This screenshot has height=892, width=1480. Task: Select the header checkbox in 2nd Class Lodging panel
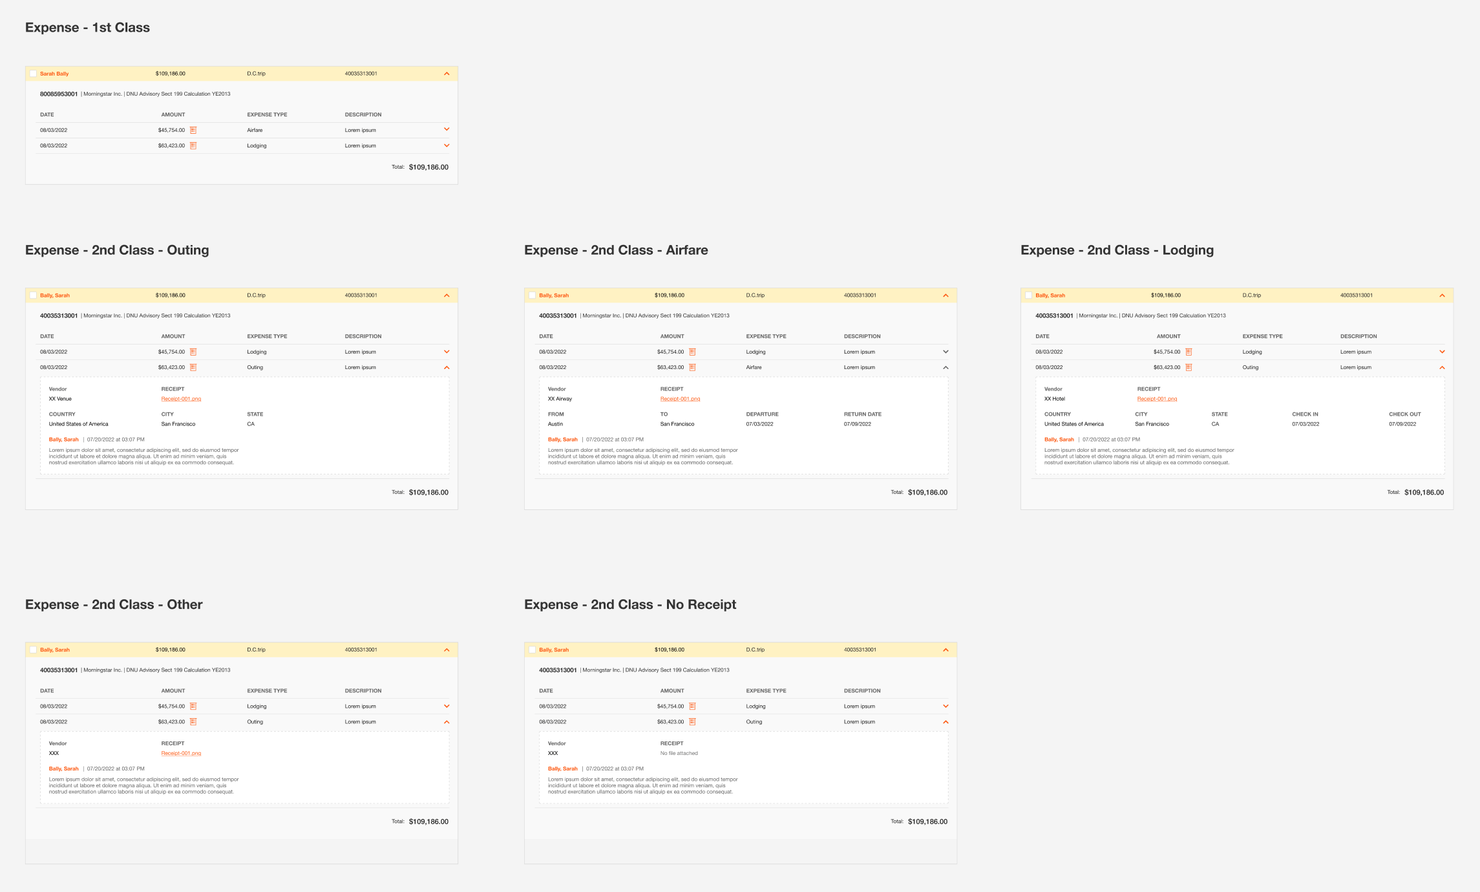click(1028, 295)
